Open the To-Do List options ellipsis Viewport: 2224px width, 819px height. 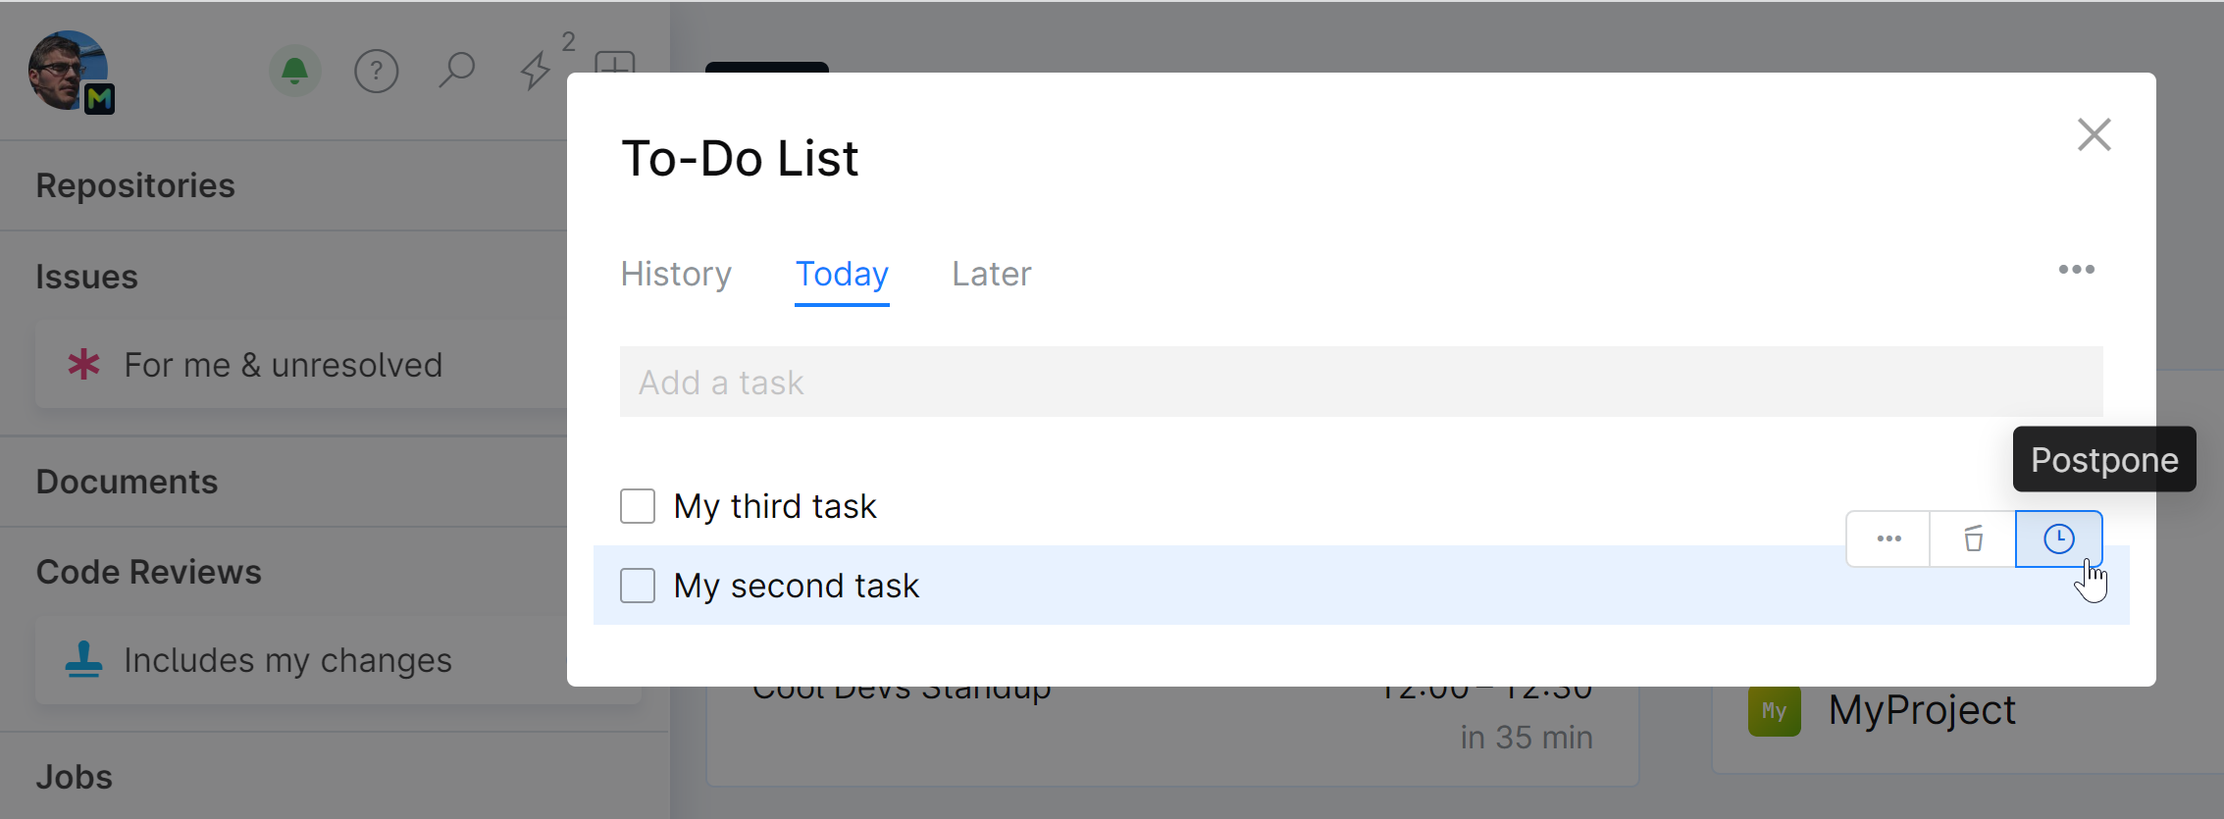(x=2076, y=270)
